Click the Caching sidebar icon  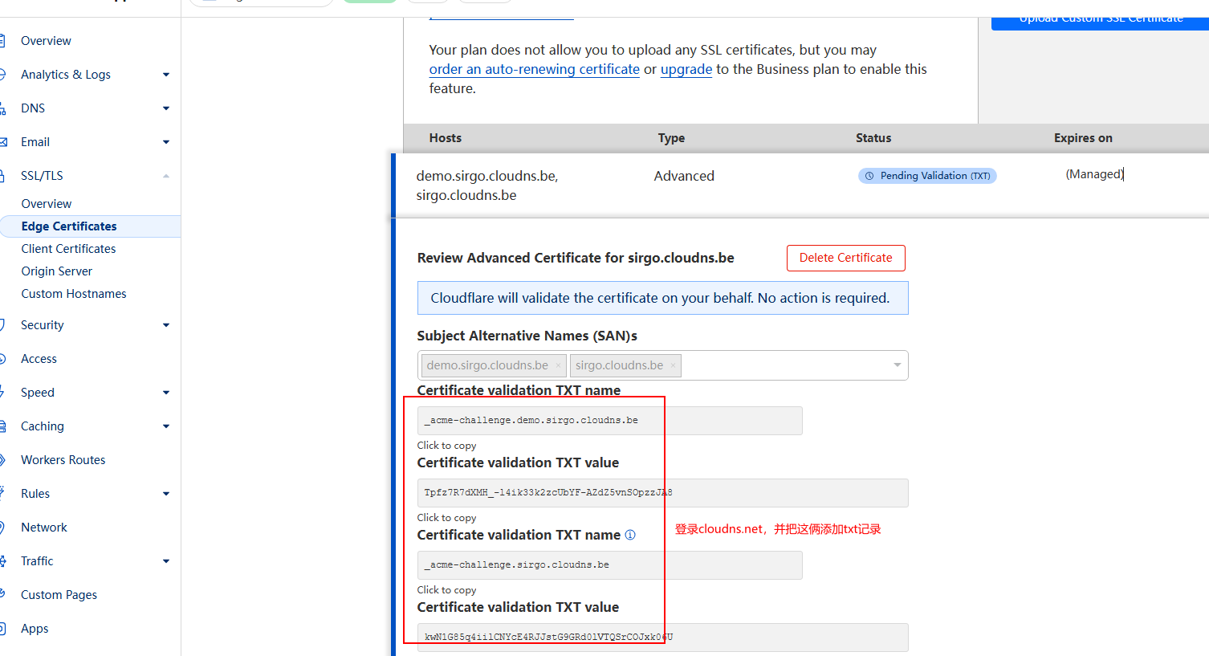[2, 426]
